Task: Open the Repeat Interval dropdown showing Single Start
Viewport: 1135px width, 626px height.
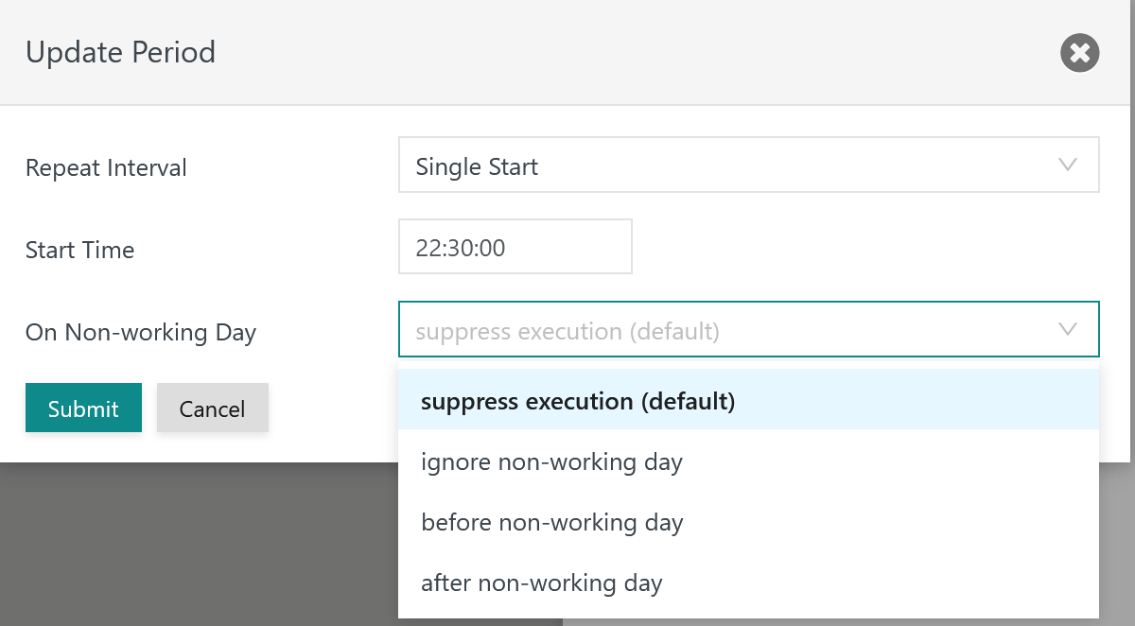Action: pyautogui.click(x=749, y=165)
